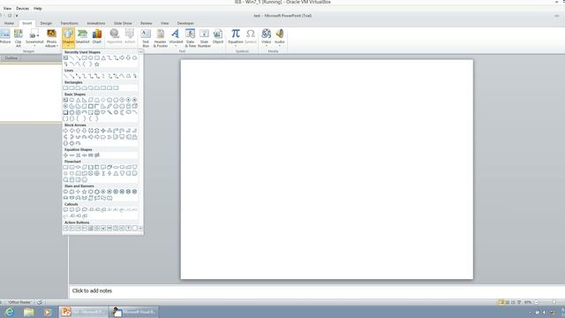This screenshot has width=565, height=318.
Task: Switch to Normal view in status bar
Action: tap(501, 302)
